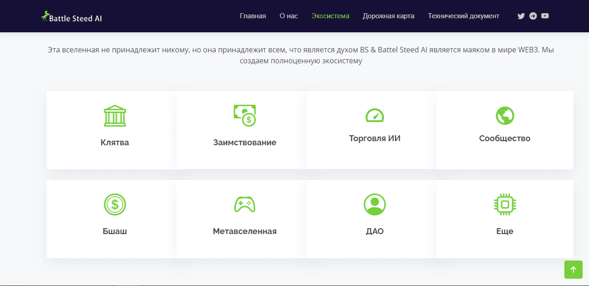Open the Дорожная карта page link
The height and width of the screenshot is (286, 589).
(x=388, y=16)
